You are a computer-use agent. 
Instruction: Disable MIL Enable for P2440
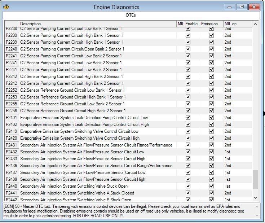tap(188, 186)
